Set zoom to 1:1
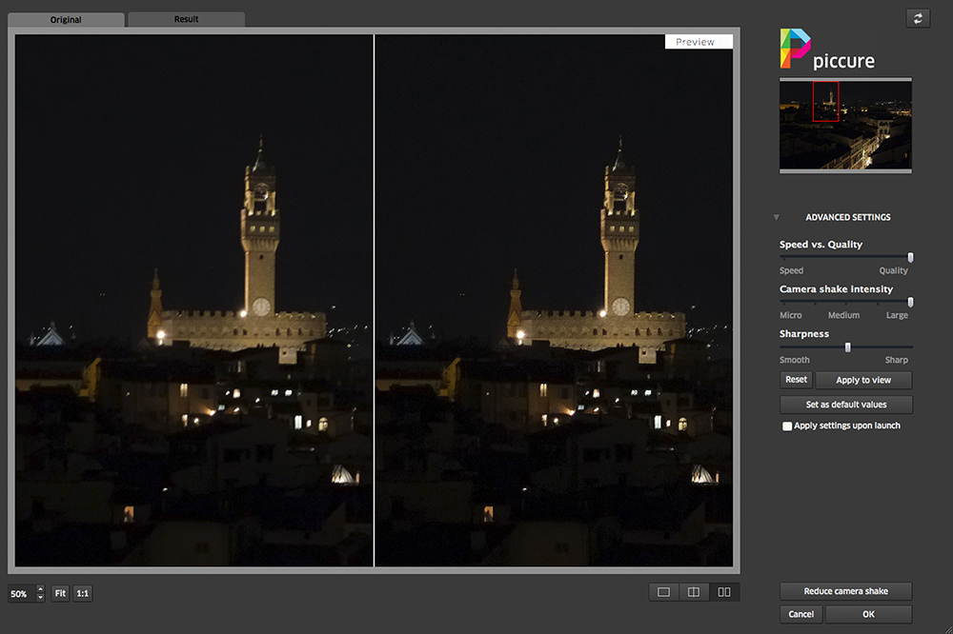Screen dimensions: 953x634 coord(82,593)
